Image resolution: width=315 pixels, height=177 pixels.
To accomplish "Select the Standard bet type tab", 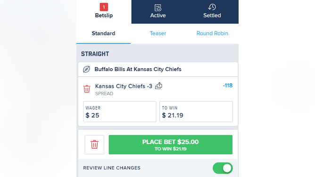I will click(x=103, y=33).
